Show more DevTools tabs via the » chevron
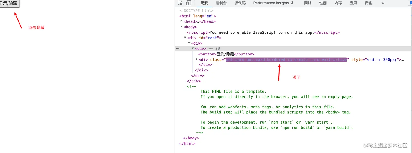Image resolution: width=412 pixels, height=153 pixels. tap(383, 3)
